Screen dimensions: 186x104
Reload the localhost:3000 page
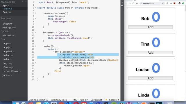[133, 3]
